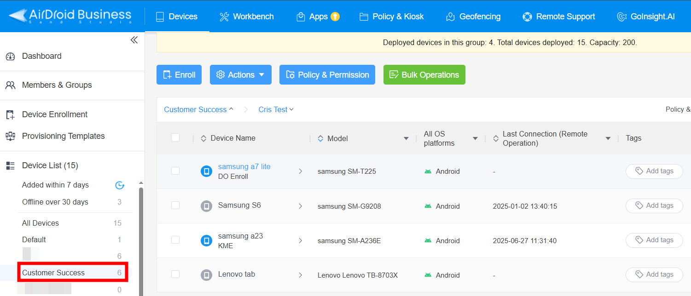This screenshot has height=296, width=691.
Task: Switch to the Apps tab
Action: pyautogui.click(x=318, y=17)
